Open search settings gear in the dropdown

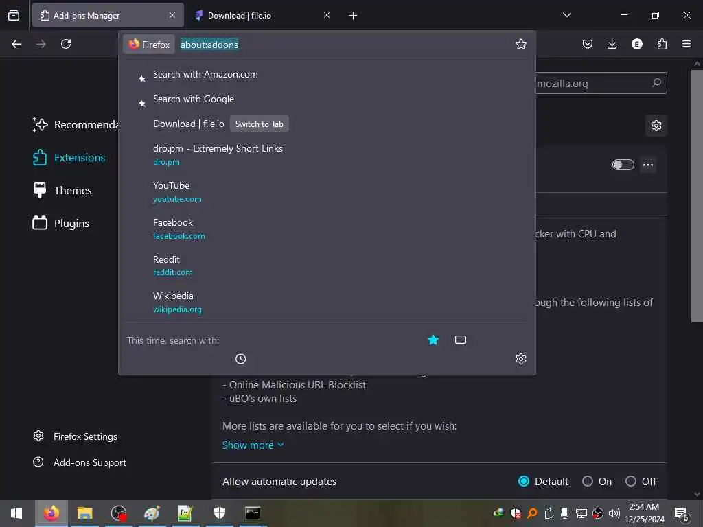pos(520,358)
